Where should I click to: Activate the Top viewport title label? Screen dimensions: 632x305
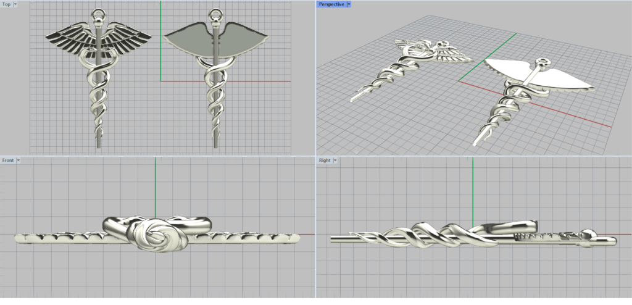[x=6, y=4]
